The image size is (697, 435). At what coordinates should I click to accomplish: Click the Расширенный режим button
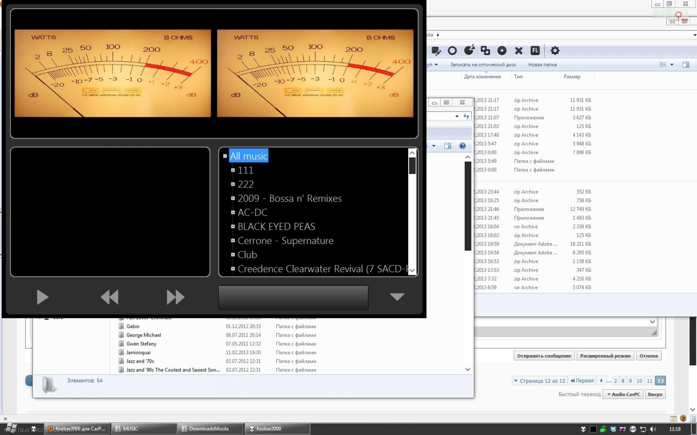[x=605, y=356]
